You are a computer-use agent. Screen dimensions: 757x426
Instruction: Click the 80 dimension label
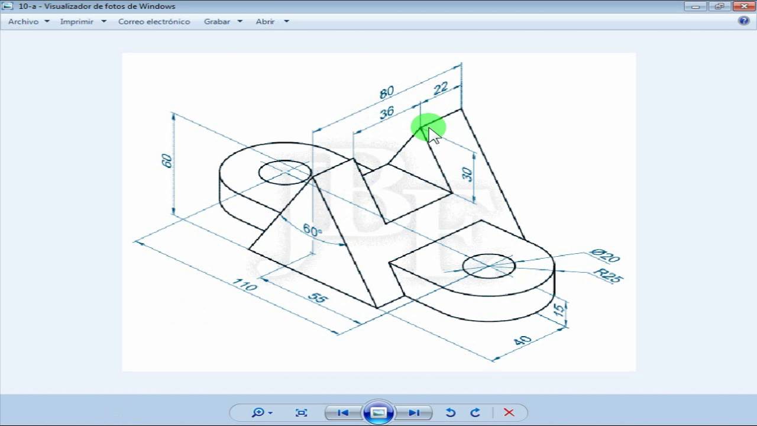point(386,92)
